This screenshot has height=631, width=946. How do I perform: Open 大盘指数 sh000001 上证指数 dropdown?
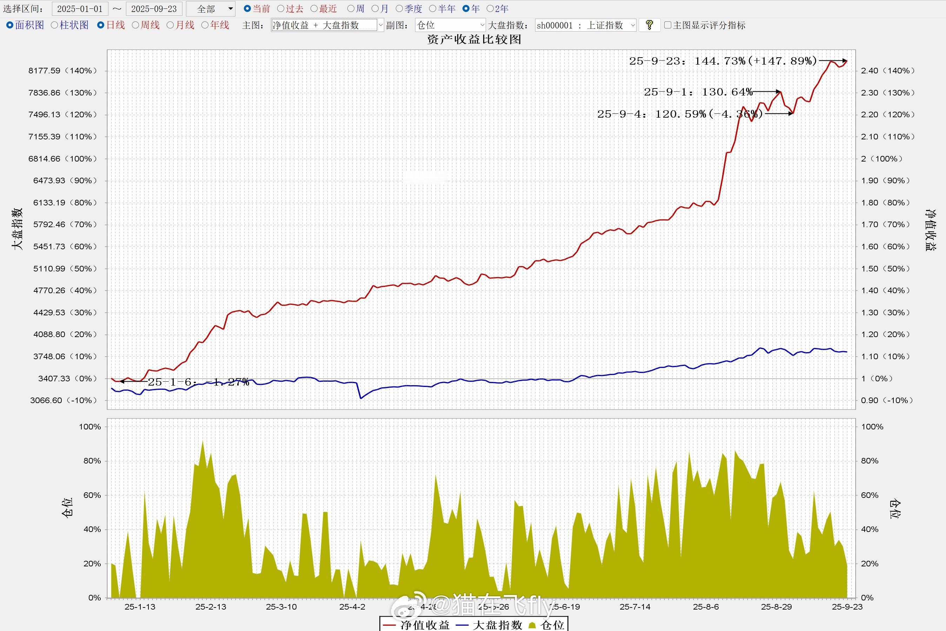[586, 25]
